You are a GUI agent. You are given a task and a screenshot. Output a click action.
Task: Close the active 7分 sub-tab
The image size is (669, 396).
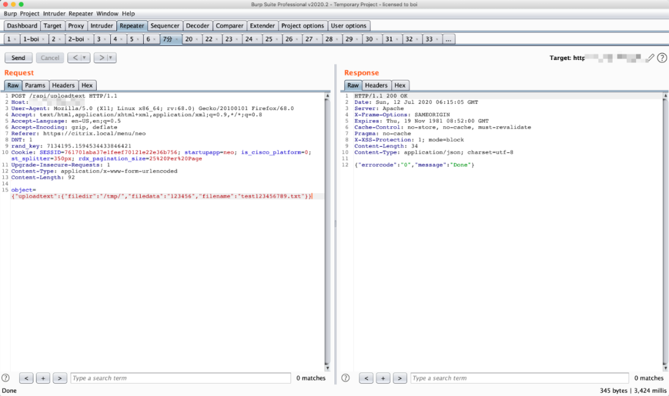pyautogui.click(x=177, y=40)
